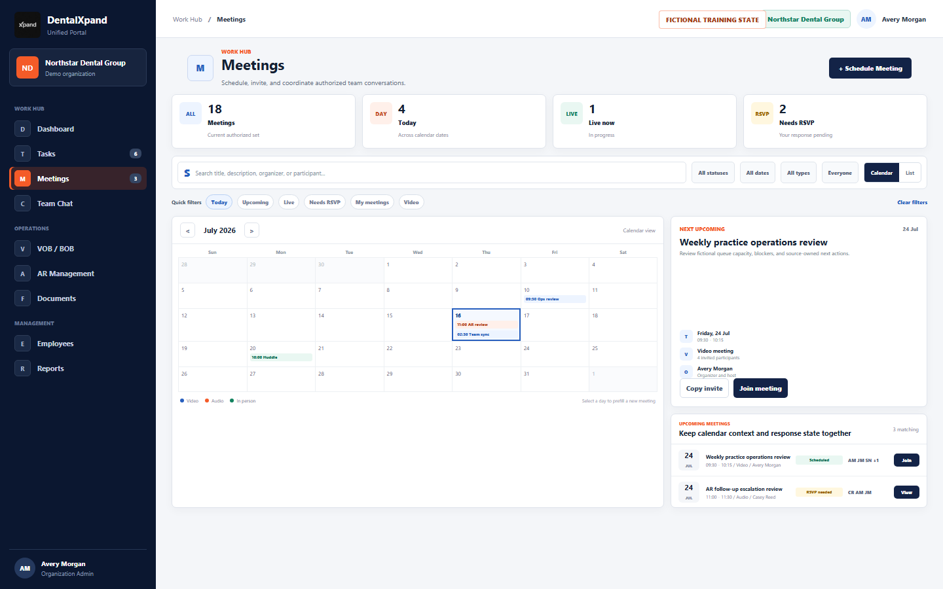Click the Join meeting button
This screenshot has height=589, width=943.
pyautogui.click(x=761, y=388)
